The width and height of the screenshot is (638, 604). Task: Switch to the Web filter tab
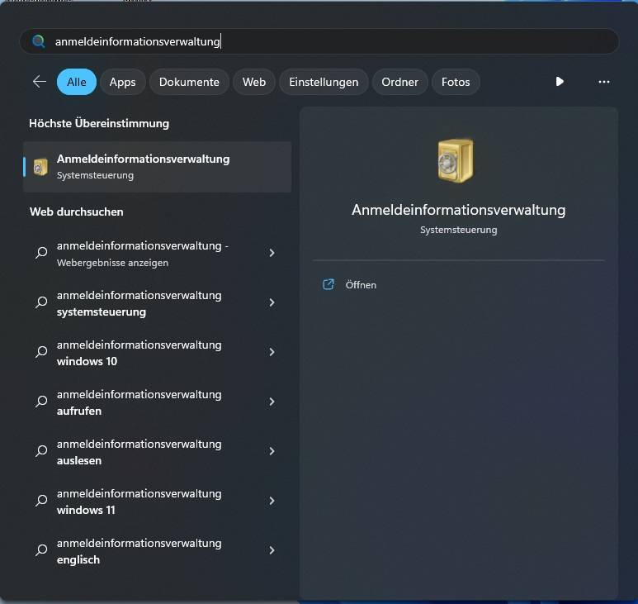(254, 82)
